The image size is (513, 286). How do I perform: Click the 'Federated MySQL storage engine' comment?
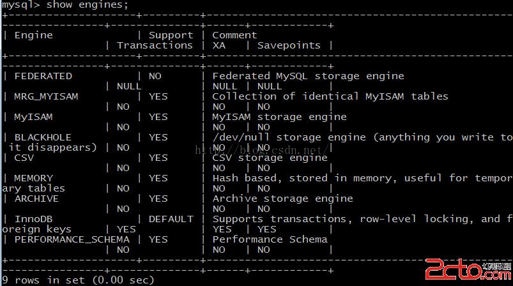pos(308,76)
